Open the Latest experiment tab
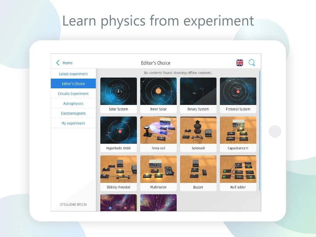 pos(73,74)
